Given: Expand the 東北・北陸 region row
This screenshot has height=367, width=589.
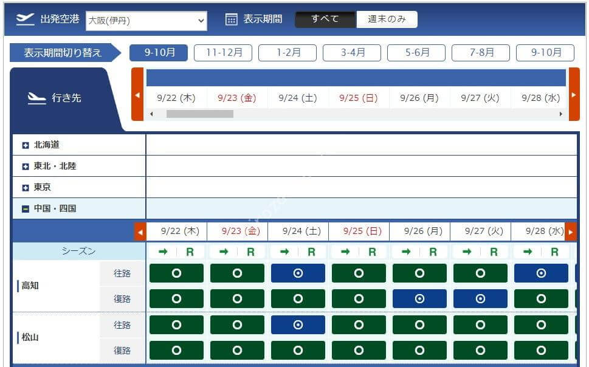Looking at the screenshot, I should [x=26, y=166].
